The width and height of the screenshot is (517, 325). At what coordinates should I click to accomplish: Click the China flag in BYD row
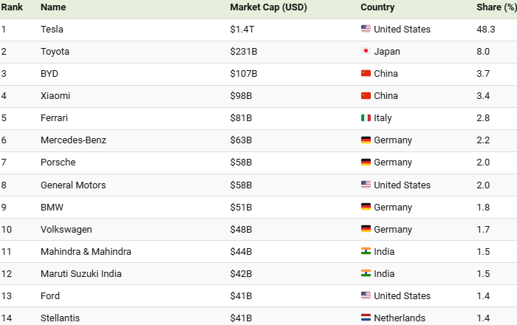366,74
